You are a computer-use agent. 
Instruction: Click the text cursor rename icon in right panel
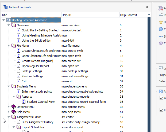coord(161,15)
